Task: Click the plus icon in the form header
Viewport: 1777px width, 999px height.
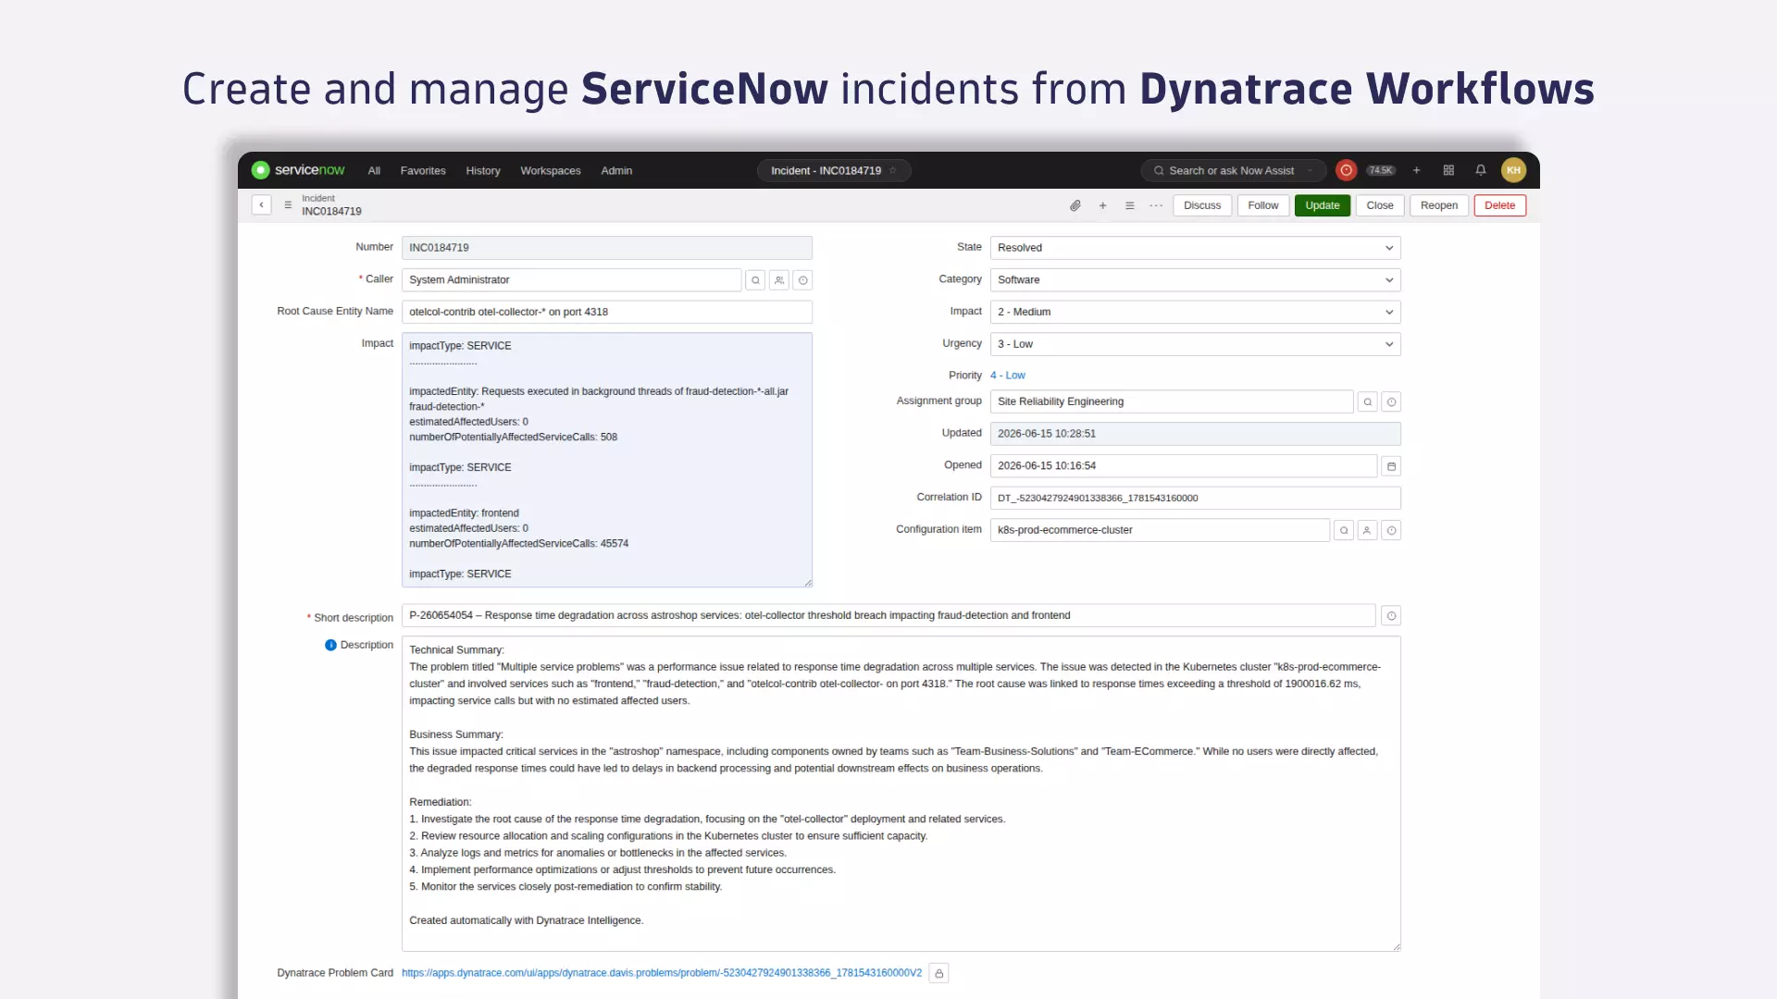Action: pos(1102,205)
